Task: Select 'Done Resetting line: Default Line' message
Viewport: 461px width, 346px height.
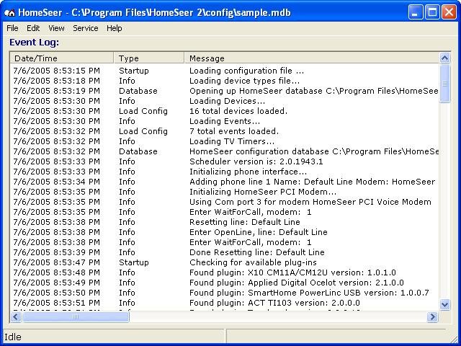Action: click(257, 252)
